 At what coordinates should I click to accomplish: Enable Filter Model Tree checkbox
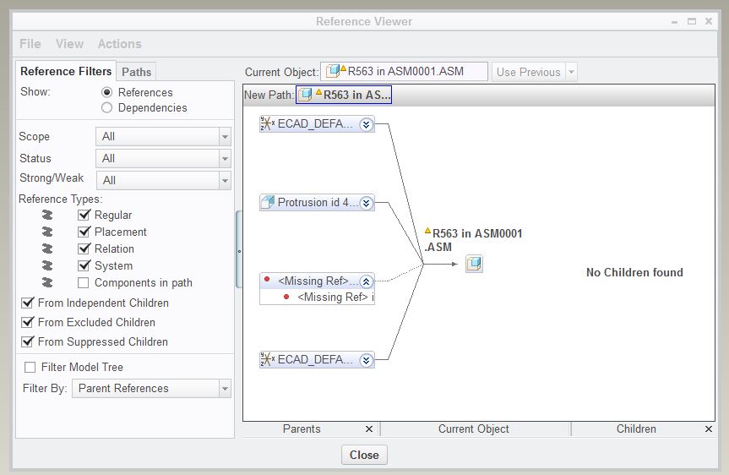[x=30, y=367]
